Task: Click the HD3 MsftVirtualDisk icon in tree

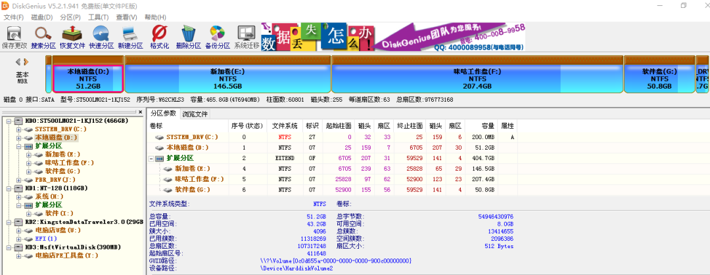Action: point(18,247)
